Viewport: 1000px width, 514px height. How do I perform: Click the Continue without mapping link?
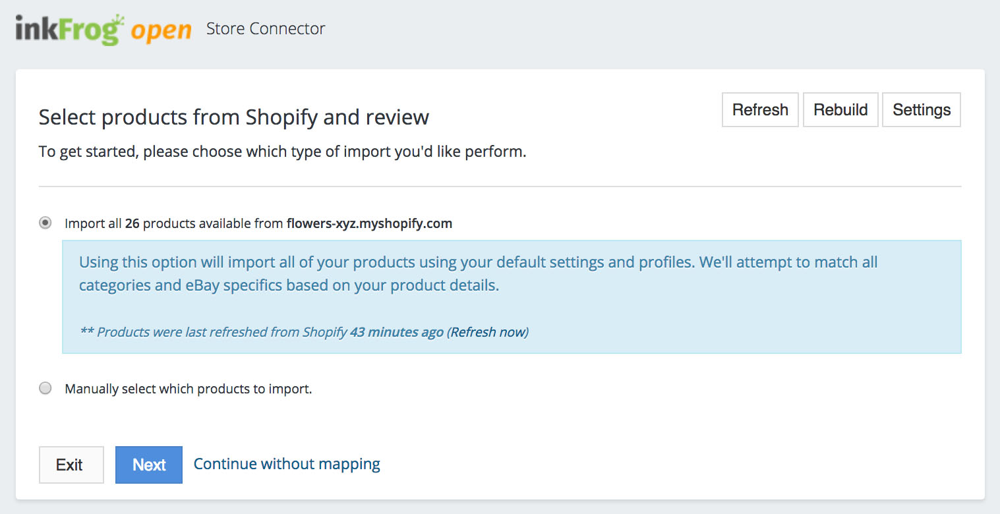pyautogui.click(x=287, y=464)
